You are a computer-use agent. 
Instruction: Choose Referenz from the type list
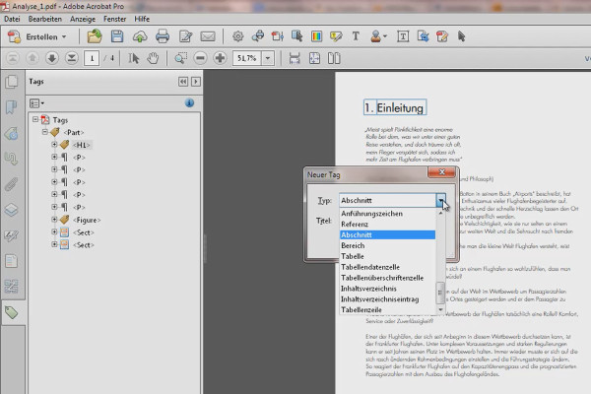[387, 224]
